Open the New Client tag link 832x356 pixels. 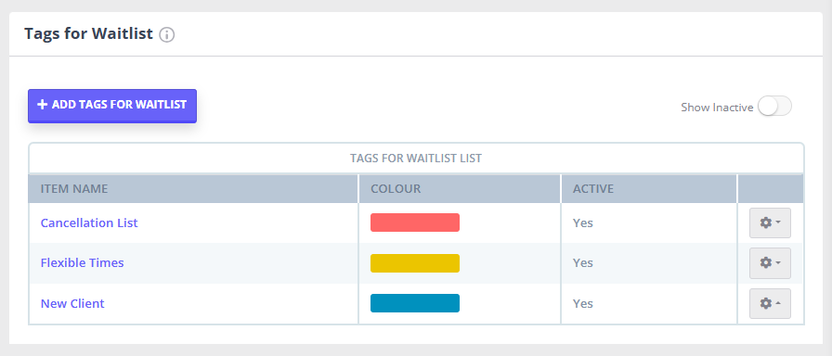[x=72, y=303]
